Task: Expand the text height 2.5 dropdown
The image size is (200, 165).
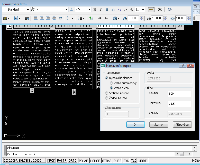Action: (x=89, y=10)
